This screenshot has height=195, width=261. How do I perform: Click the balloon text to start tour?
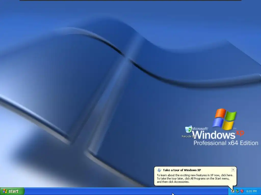195,178
